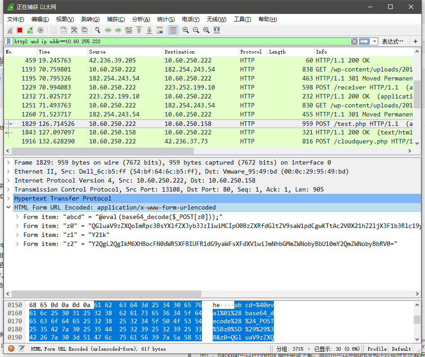Add a filter button with the plus icon
Image resolution: width=425 pixels, height=357 pixels.
click(x=415, y=41)
